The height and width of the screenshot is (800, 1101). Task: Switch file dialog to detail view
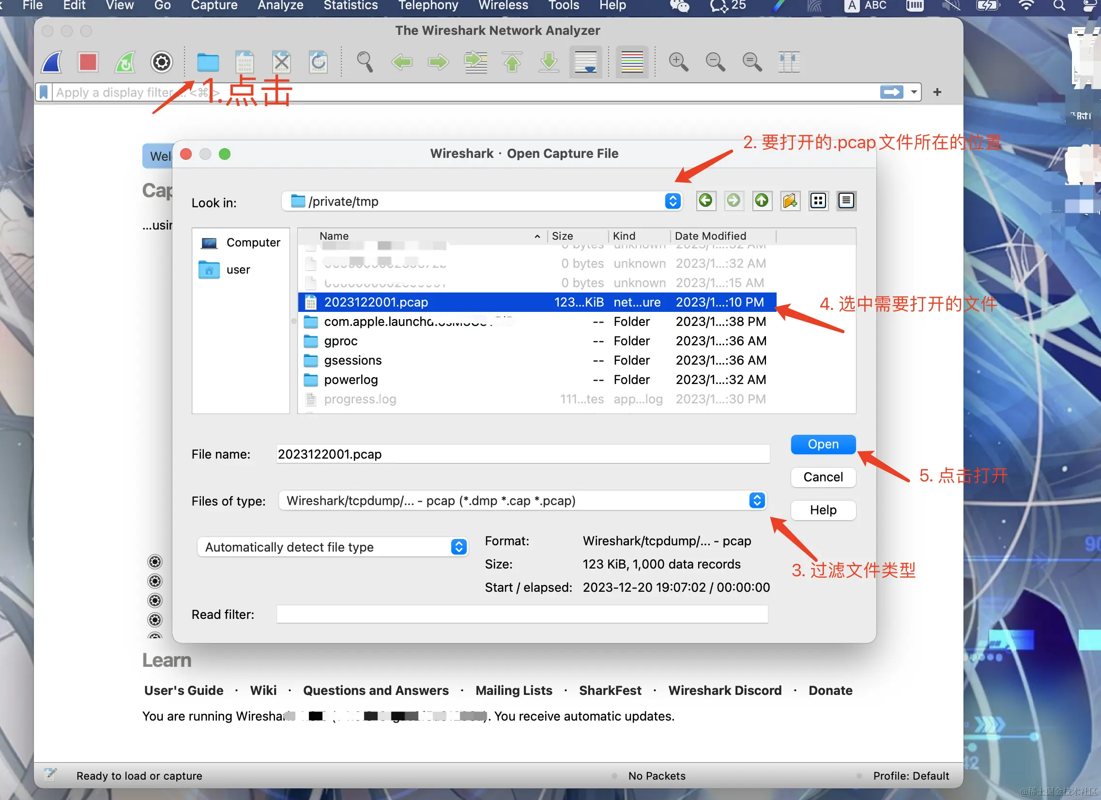click(x=846, y=200)
